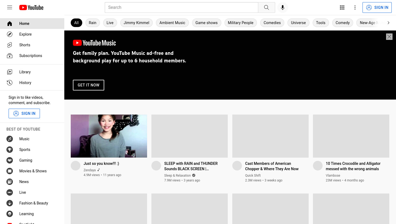
Task: Start voice search with microphone
Action: [x=283, y=7]
